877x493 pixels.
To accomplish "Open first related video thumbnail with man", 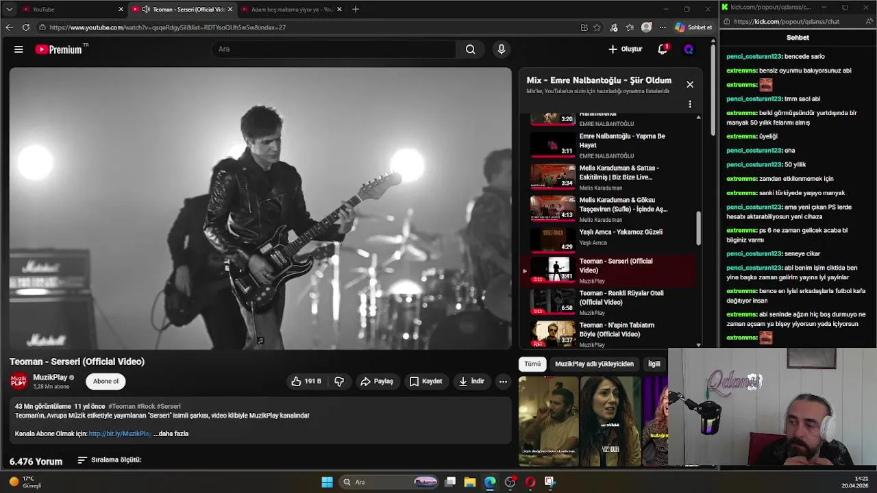I will (x=548, y=421).
